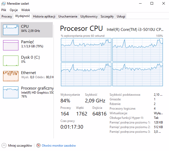Select the Ethernet network graph icon
169x151 pixels.
10,76
